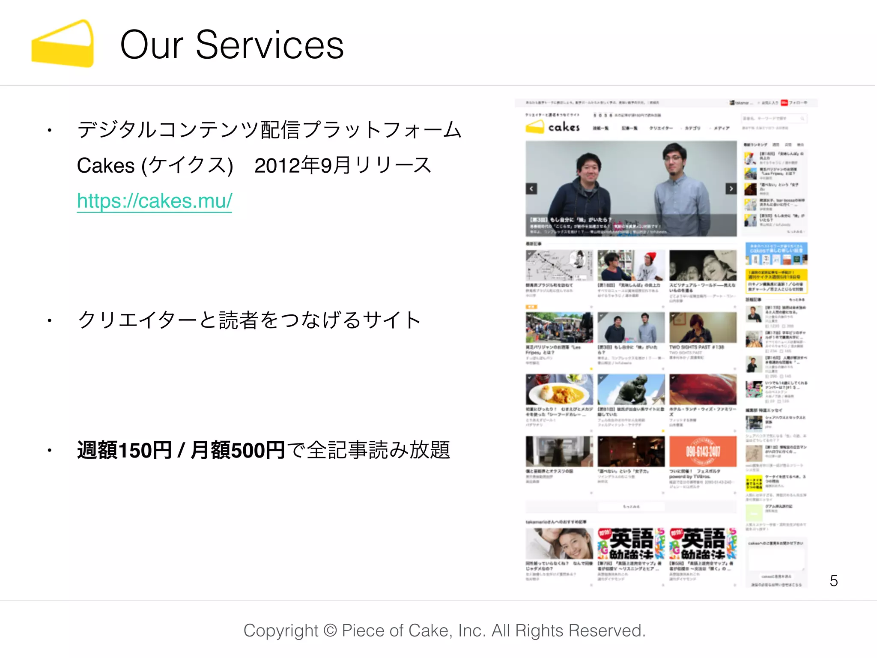877x658 pixels.
Task: Open the flea market crowd article thumbnail
Action: point(559,327)
